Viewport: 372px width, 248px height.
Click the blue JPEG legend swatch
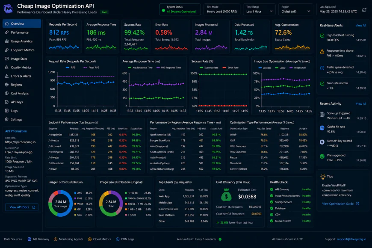75,193
